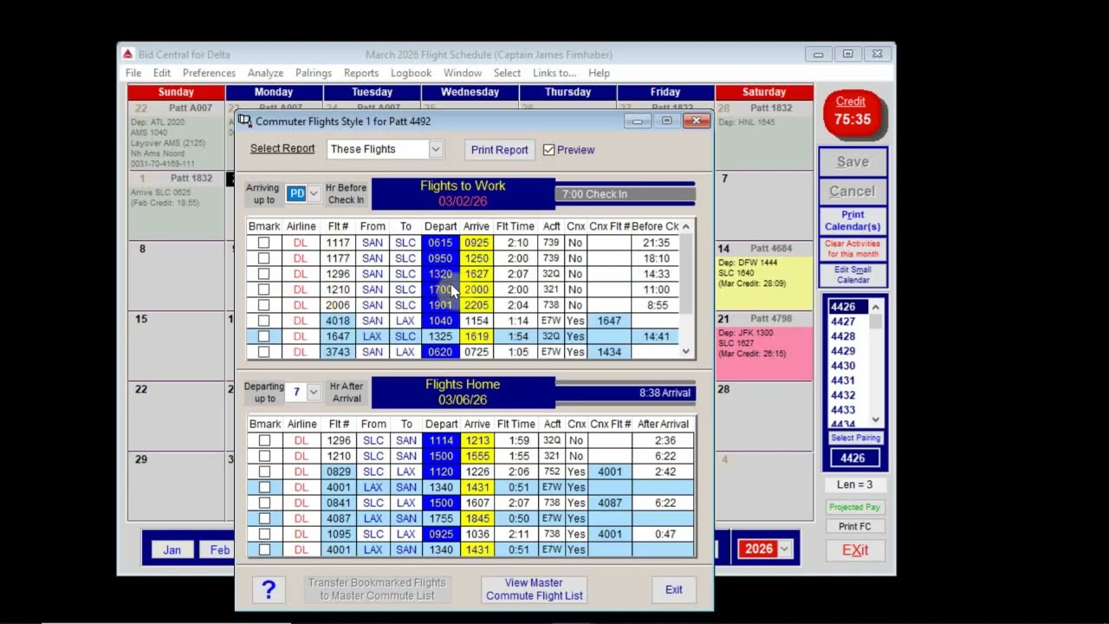
Task: Click the pairing number field below Select Pairing
Action: [854, 458]
